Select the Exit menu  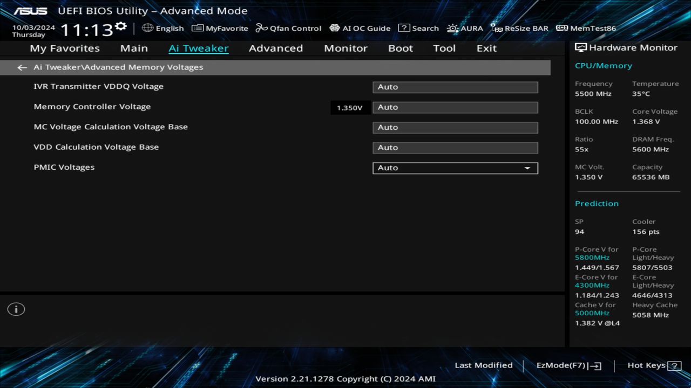486,48
